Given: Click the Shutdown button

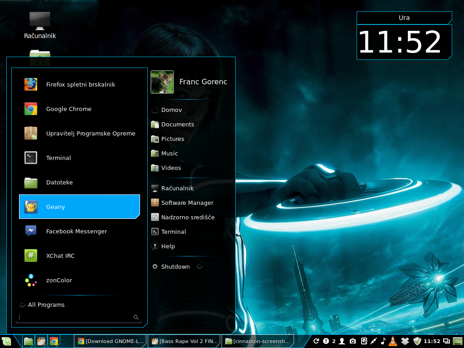Looking at the screenshot, I should coord(171,266).
